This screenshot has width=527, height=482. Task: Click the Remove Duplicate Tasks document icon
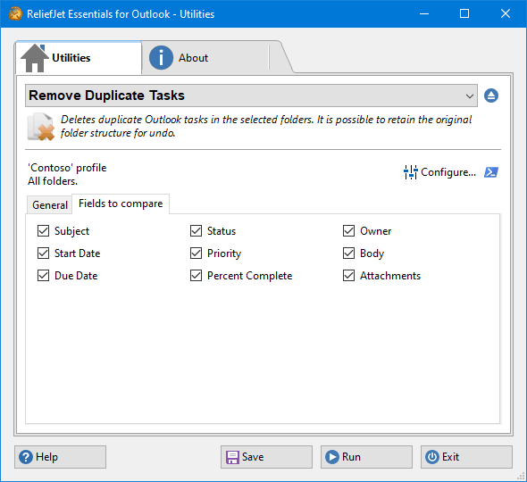[x=41, y=127]
